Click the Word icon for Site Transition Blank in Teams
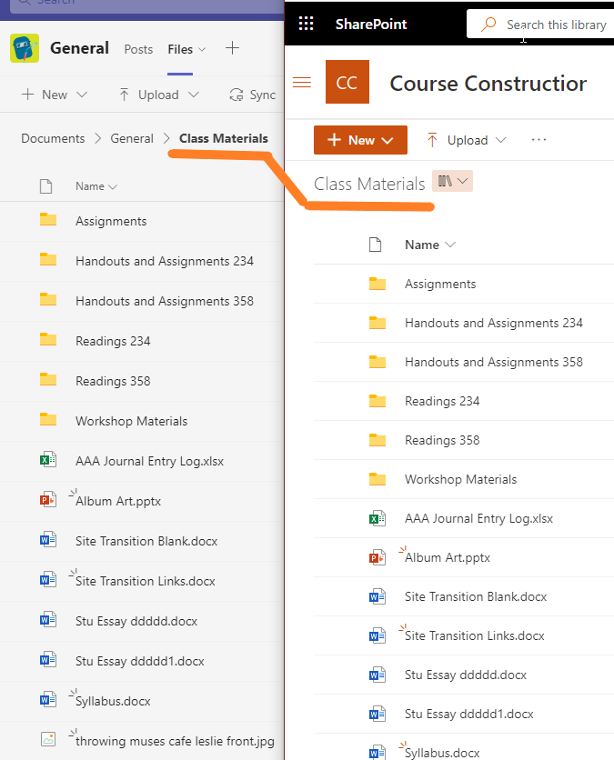 [x=48, y=539]
